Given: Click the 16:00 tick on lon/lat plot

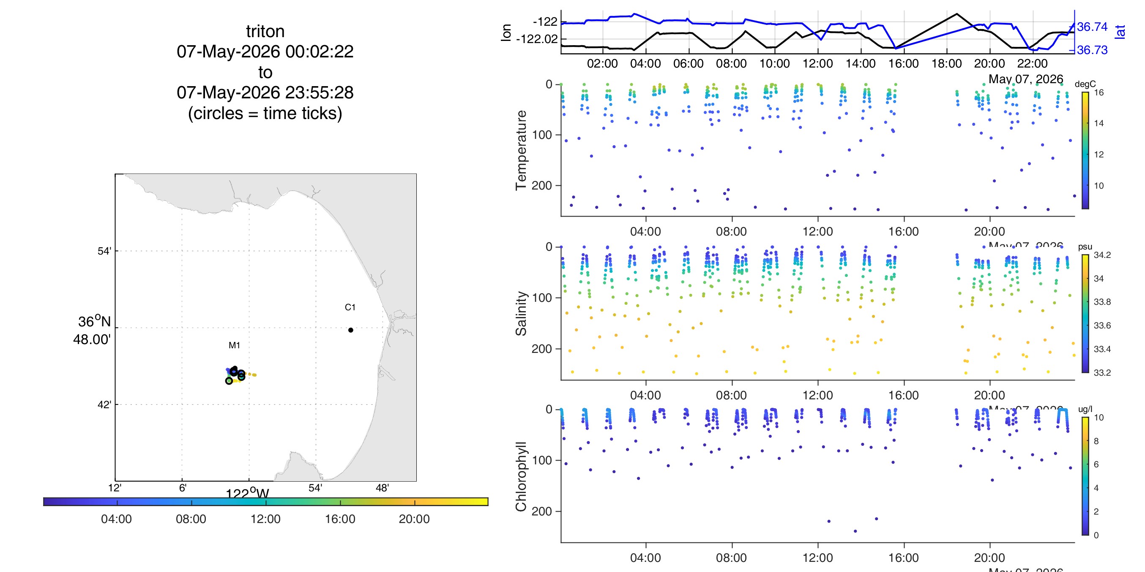Looking at the screenshot, I should (903, 63).
